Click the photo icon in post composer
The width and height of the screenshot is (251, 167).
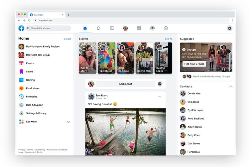(160, 84)
